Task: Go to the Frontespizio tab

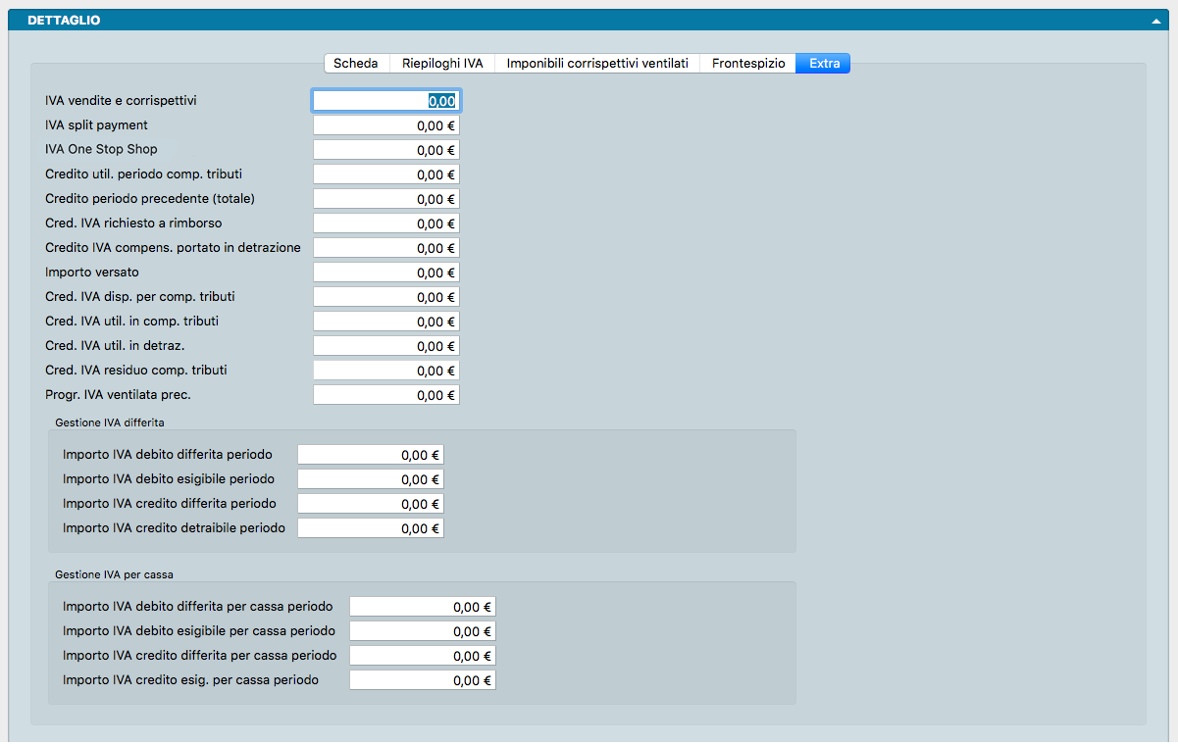Action: [x=748, y=63]
